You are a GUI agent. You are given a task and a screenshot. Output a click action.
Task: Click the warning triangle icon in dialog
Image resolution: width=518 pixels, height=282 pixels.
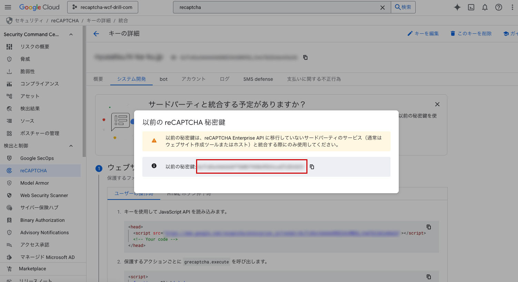pos(154,141)
